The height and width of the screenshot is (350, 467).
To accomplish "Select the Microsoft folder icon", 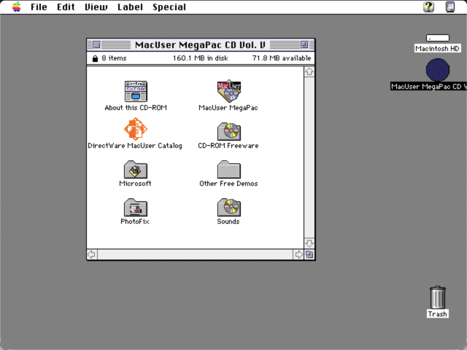I will [x=136, y=169].
